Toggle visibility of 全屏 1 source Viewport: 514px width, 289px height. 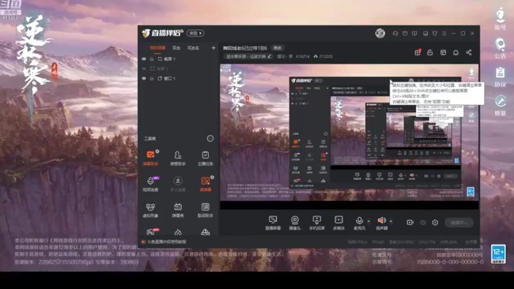coord(144,69)
